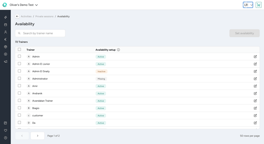The image size is (264, 144).
Task: Click the Availability setup column header
Action: [105, 50]
